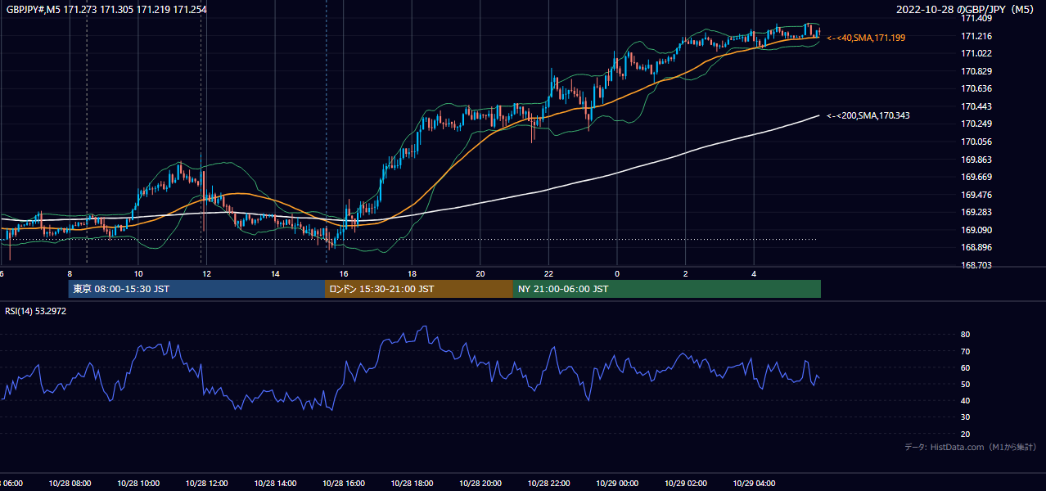Select the 40 SMA 171.199 label
Image resolution: width=1046 pixels, height=491 pixels.
click(x=866, y=38)
